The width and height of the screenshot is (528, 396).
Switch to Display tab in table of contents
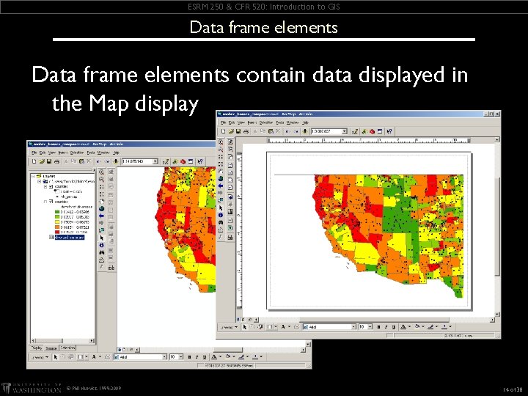tap(37, 348)
